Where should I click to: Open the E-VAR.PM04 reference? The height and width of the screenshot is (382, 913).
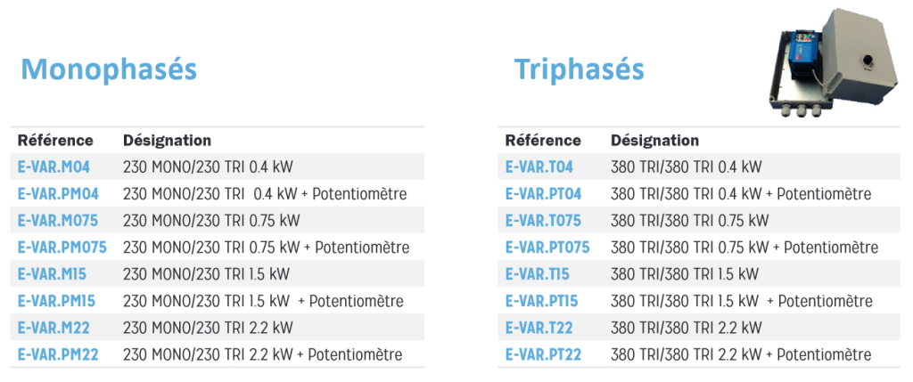tap(58, 193)
